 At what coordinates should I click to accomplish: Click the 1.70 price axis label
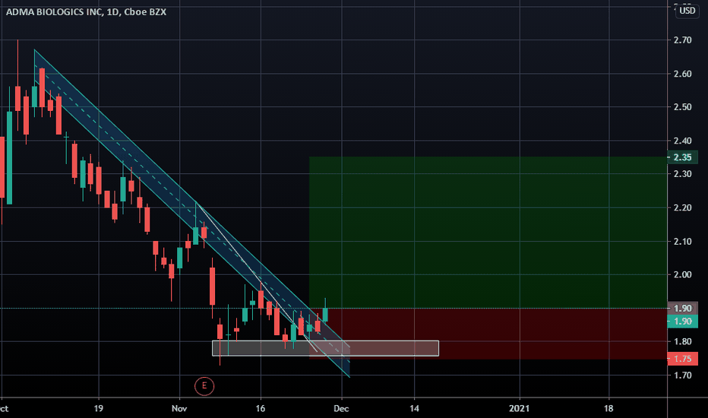pos(682,375)
